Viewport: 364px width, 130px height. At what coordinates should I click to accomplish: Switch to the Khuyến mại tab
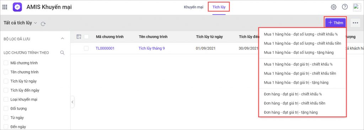coord(194,7)
